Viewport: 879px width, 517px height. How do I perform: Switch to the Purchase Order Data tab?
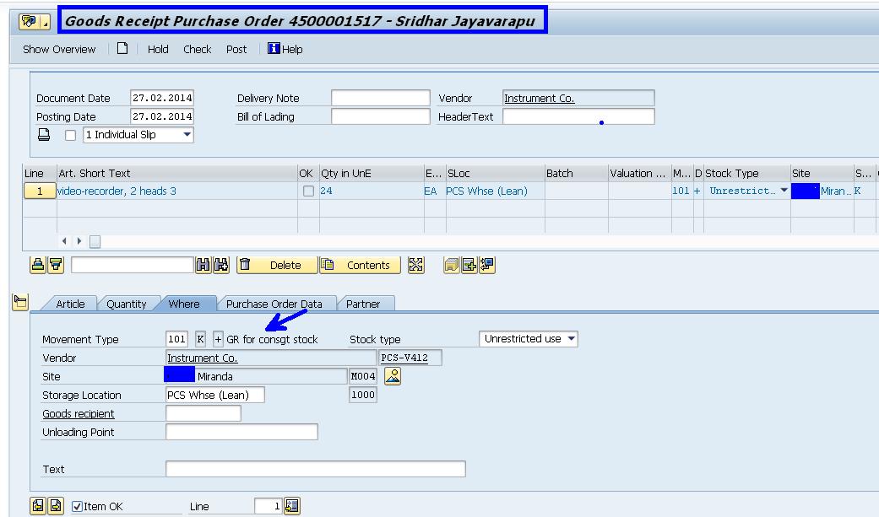pos(274,302)
